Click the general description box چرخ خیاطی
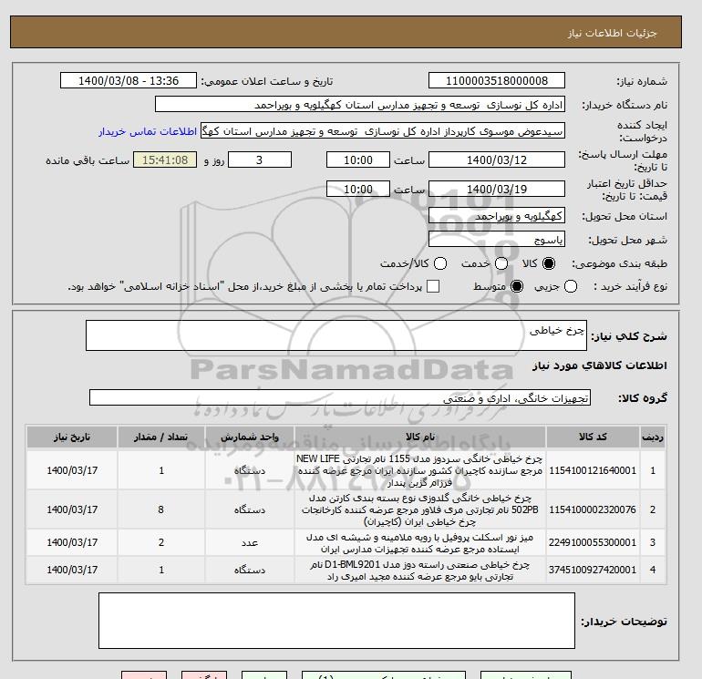 pos(336,335)
